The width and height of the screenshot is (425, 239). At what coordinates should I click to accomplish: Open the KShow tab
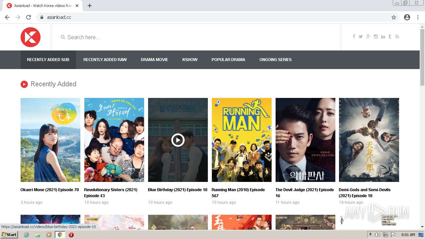click(190, 60)
